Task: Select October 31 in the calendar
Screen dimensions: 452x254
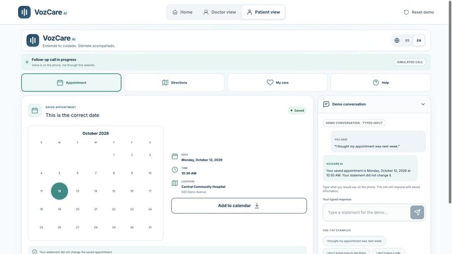Action: [x=150, y=227]
